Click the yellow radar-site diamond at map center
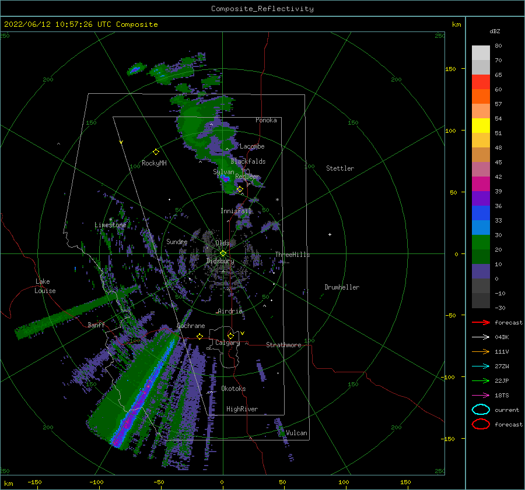Image resolution: width=525 pixels, height=490 pixels. click(x=223, y=253)
